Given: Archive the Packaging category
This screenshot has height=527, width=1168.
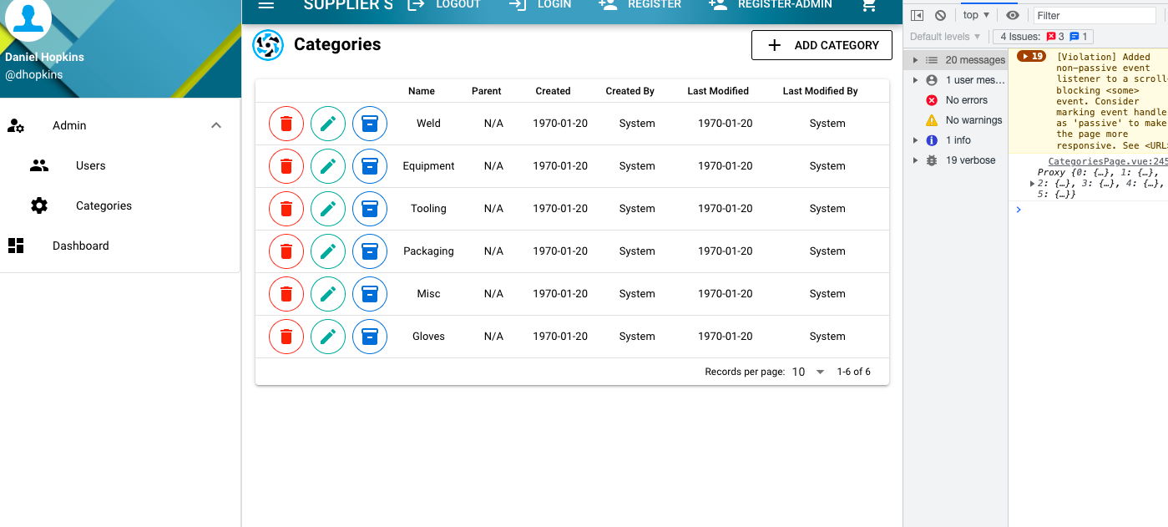Looking at the screenshot, I should coord(370,251).
